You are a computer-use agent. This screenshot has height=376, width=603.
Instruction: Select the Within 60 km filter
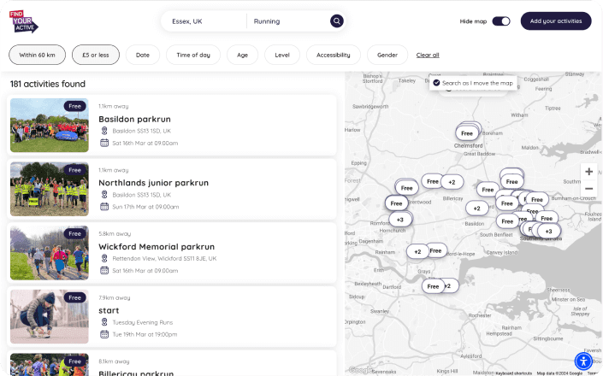tap(38, 55)
